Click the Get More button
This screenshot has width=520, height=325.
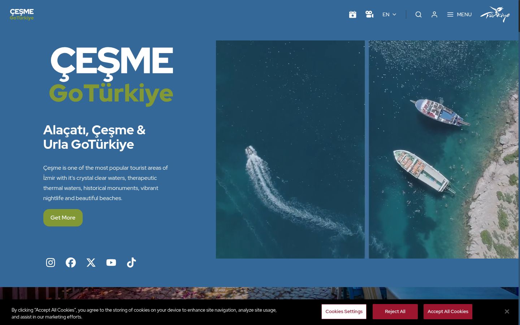tap(63, 218)
